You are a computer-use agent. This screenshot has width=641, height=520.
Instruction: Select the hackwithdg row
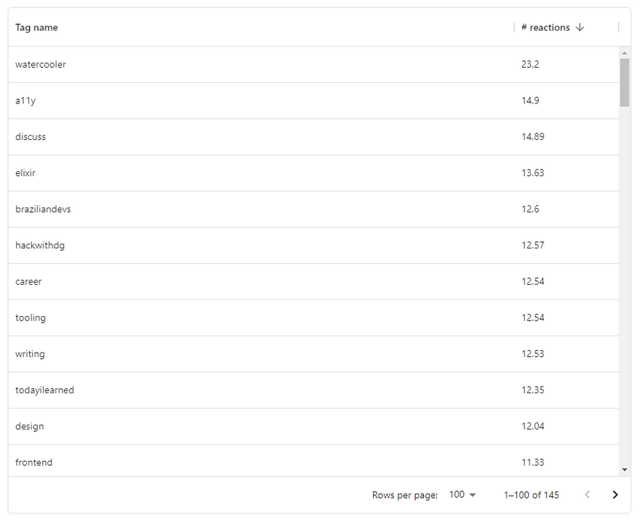(x=313, y=245)
